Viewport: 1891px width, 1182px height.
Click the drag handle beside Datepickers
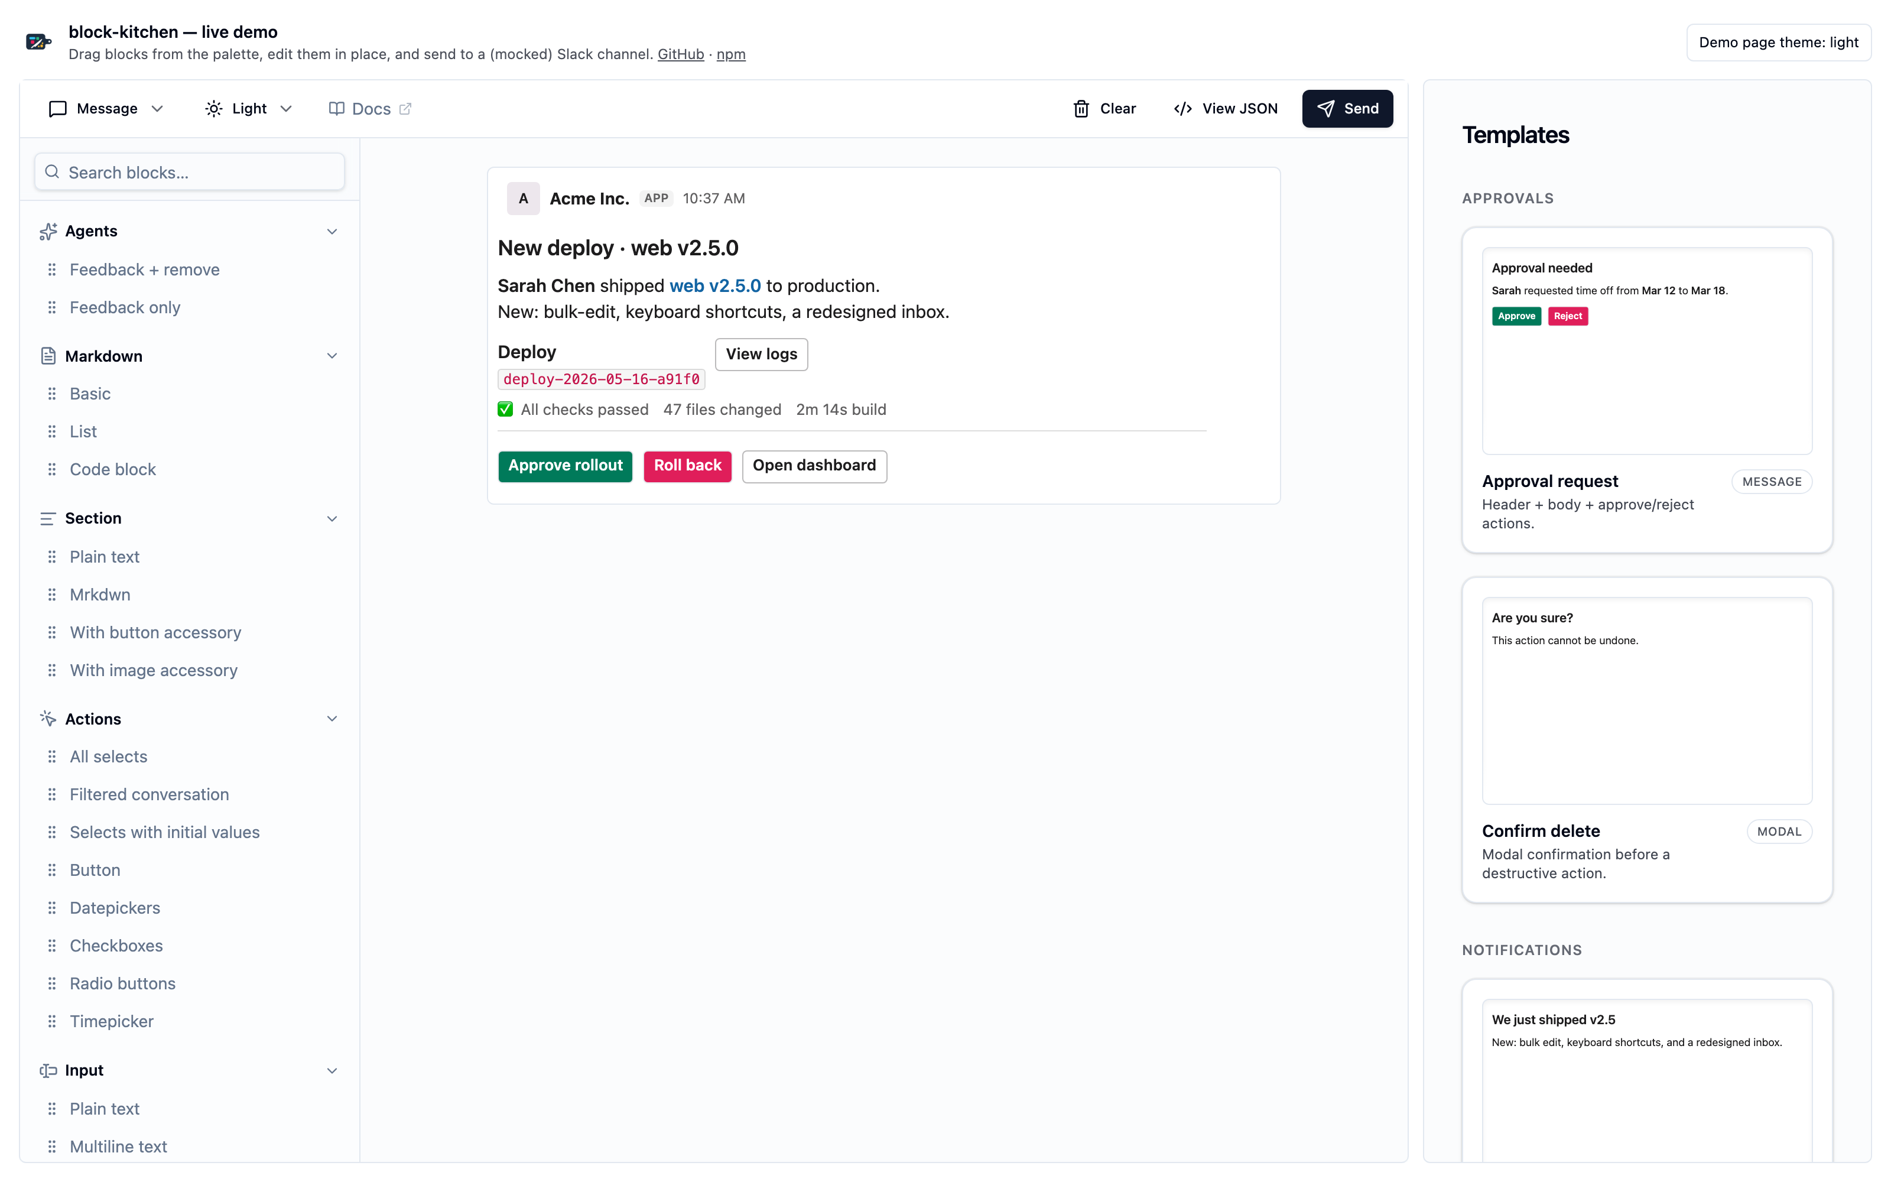coord(51,908)
